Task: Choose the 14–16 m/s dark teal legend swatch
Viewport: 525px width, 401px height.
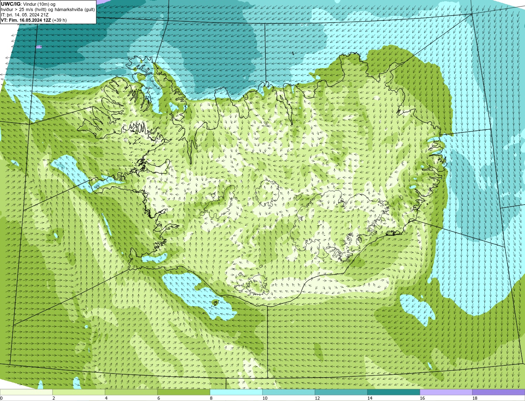Action: tap(394, 392)
